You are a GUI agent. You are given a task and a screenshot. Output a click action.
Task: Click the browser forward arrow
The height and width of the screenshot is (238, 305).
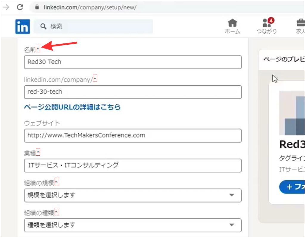[7, 7]
